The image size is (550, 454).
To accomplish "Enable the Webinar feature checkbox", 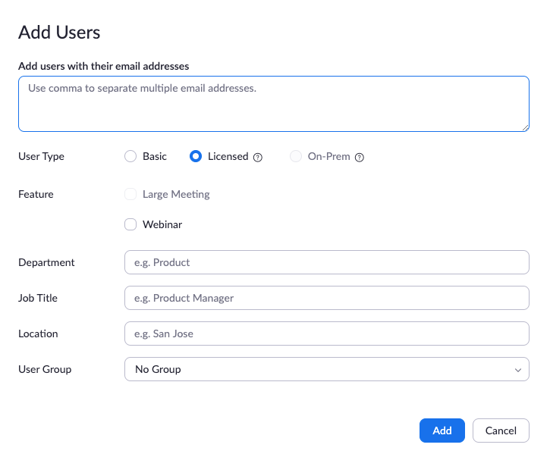I will point(130,224).
